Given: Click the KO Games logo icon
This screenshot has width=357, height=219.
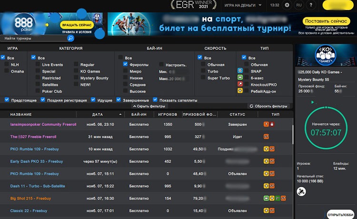Looking at the screenshot, I should (326, 55).
